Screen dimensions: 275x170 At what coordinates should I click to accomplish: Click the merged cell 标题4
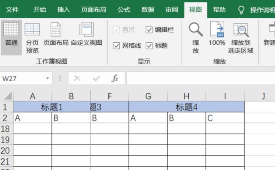[x=187, y=107]
